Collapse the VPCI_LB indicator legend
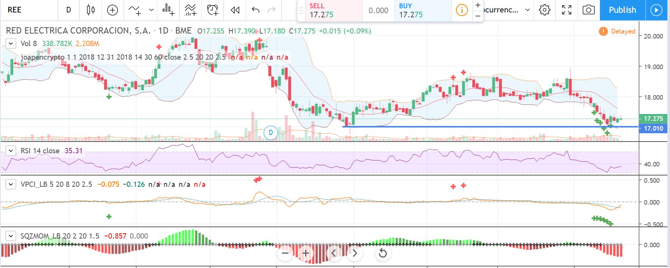 click(x=11, y=185)
